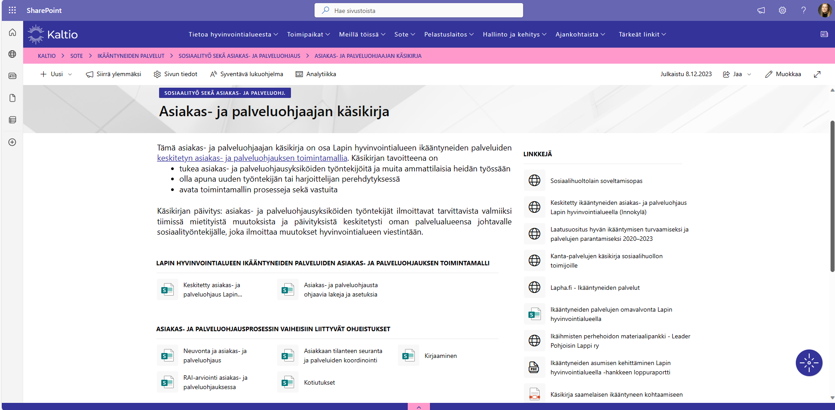
Task: Expand the Tärkeät linkit menu
Action: (642, 34)
